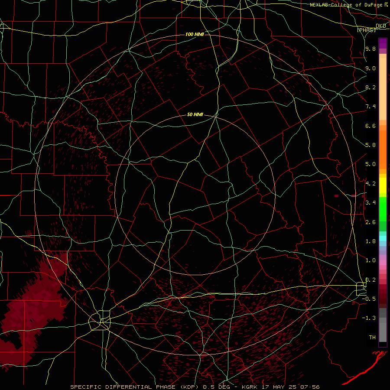This screenshot has width=390, height=390.
Task: Pick the purple swatch at top of color bar
Action: 383,43
